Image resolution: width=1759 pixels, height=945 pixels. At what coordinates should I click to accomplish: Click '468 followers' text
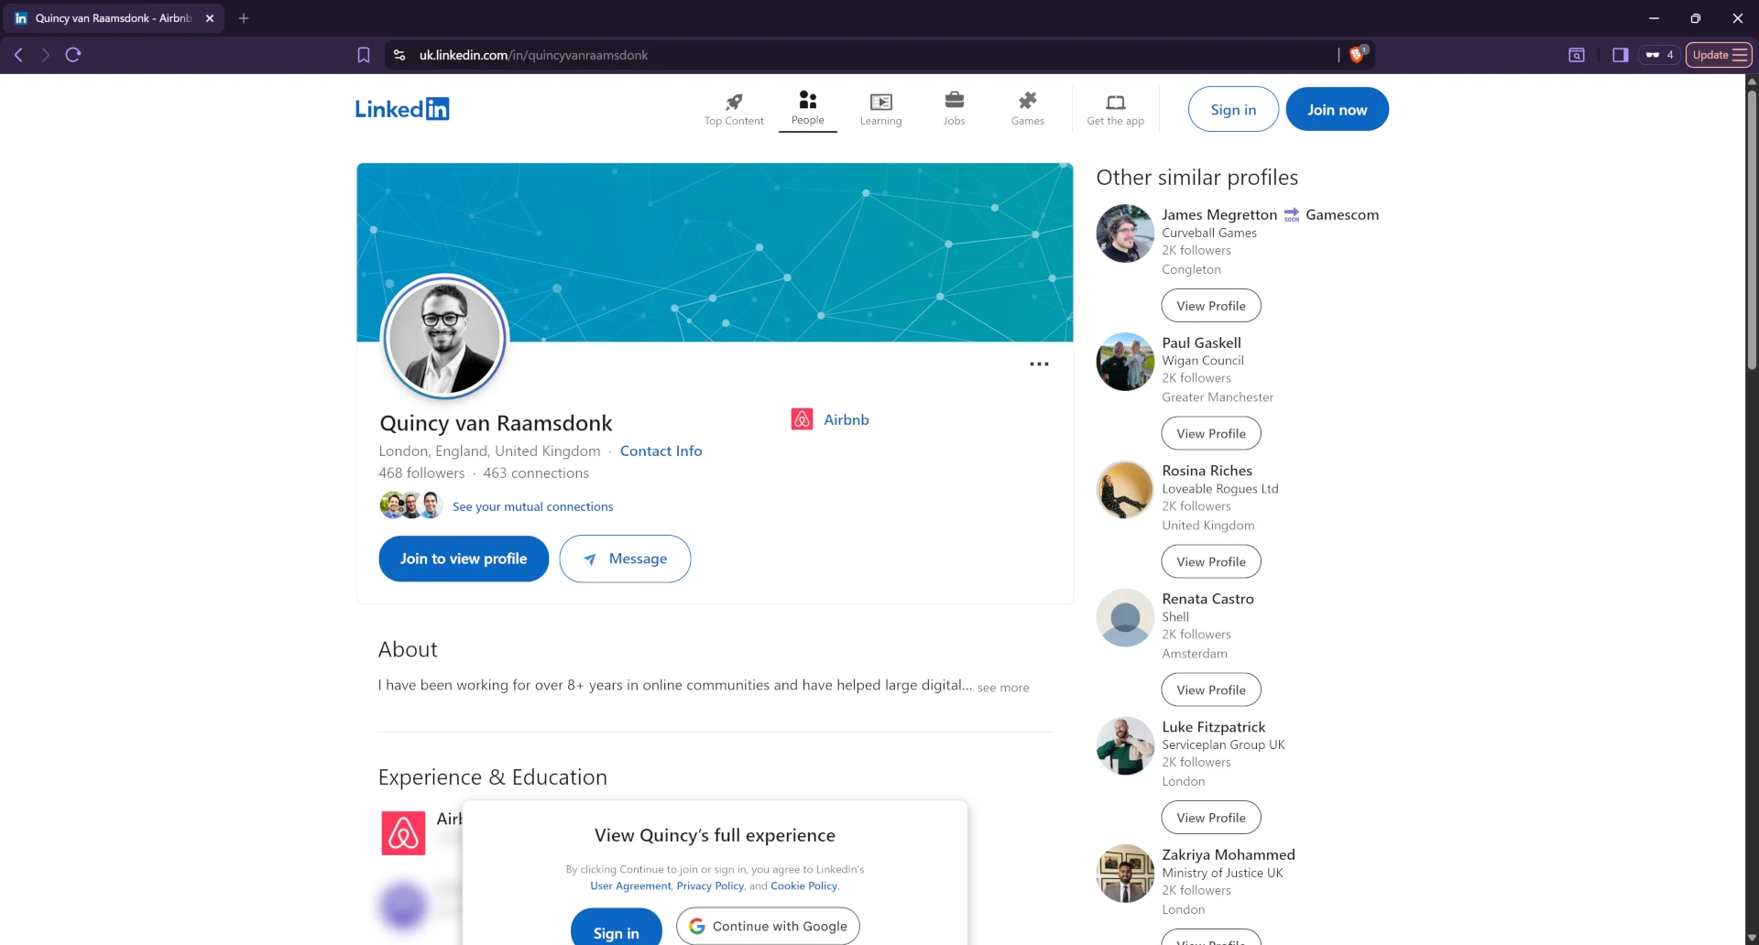(x=421, y=473)
